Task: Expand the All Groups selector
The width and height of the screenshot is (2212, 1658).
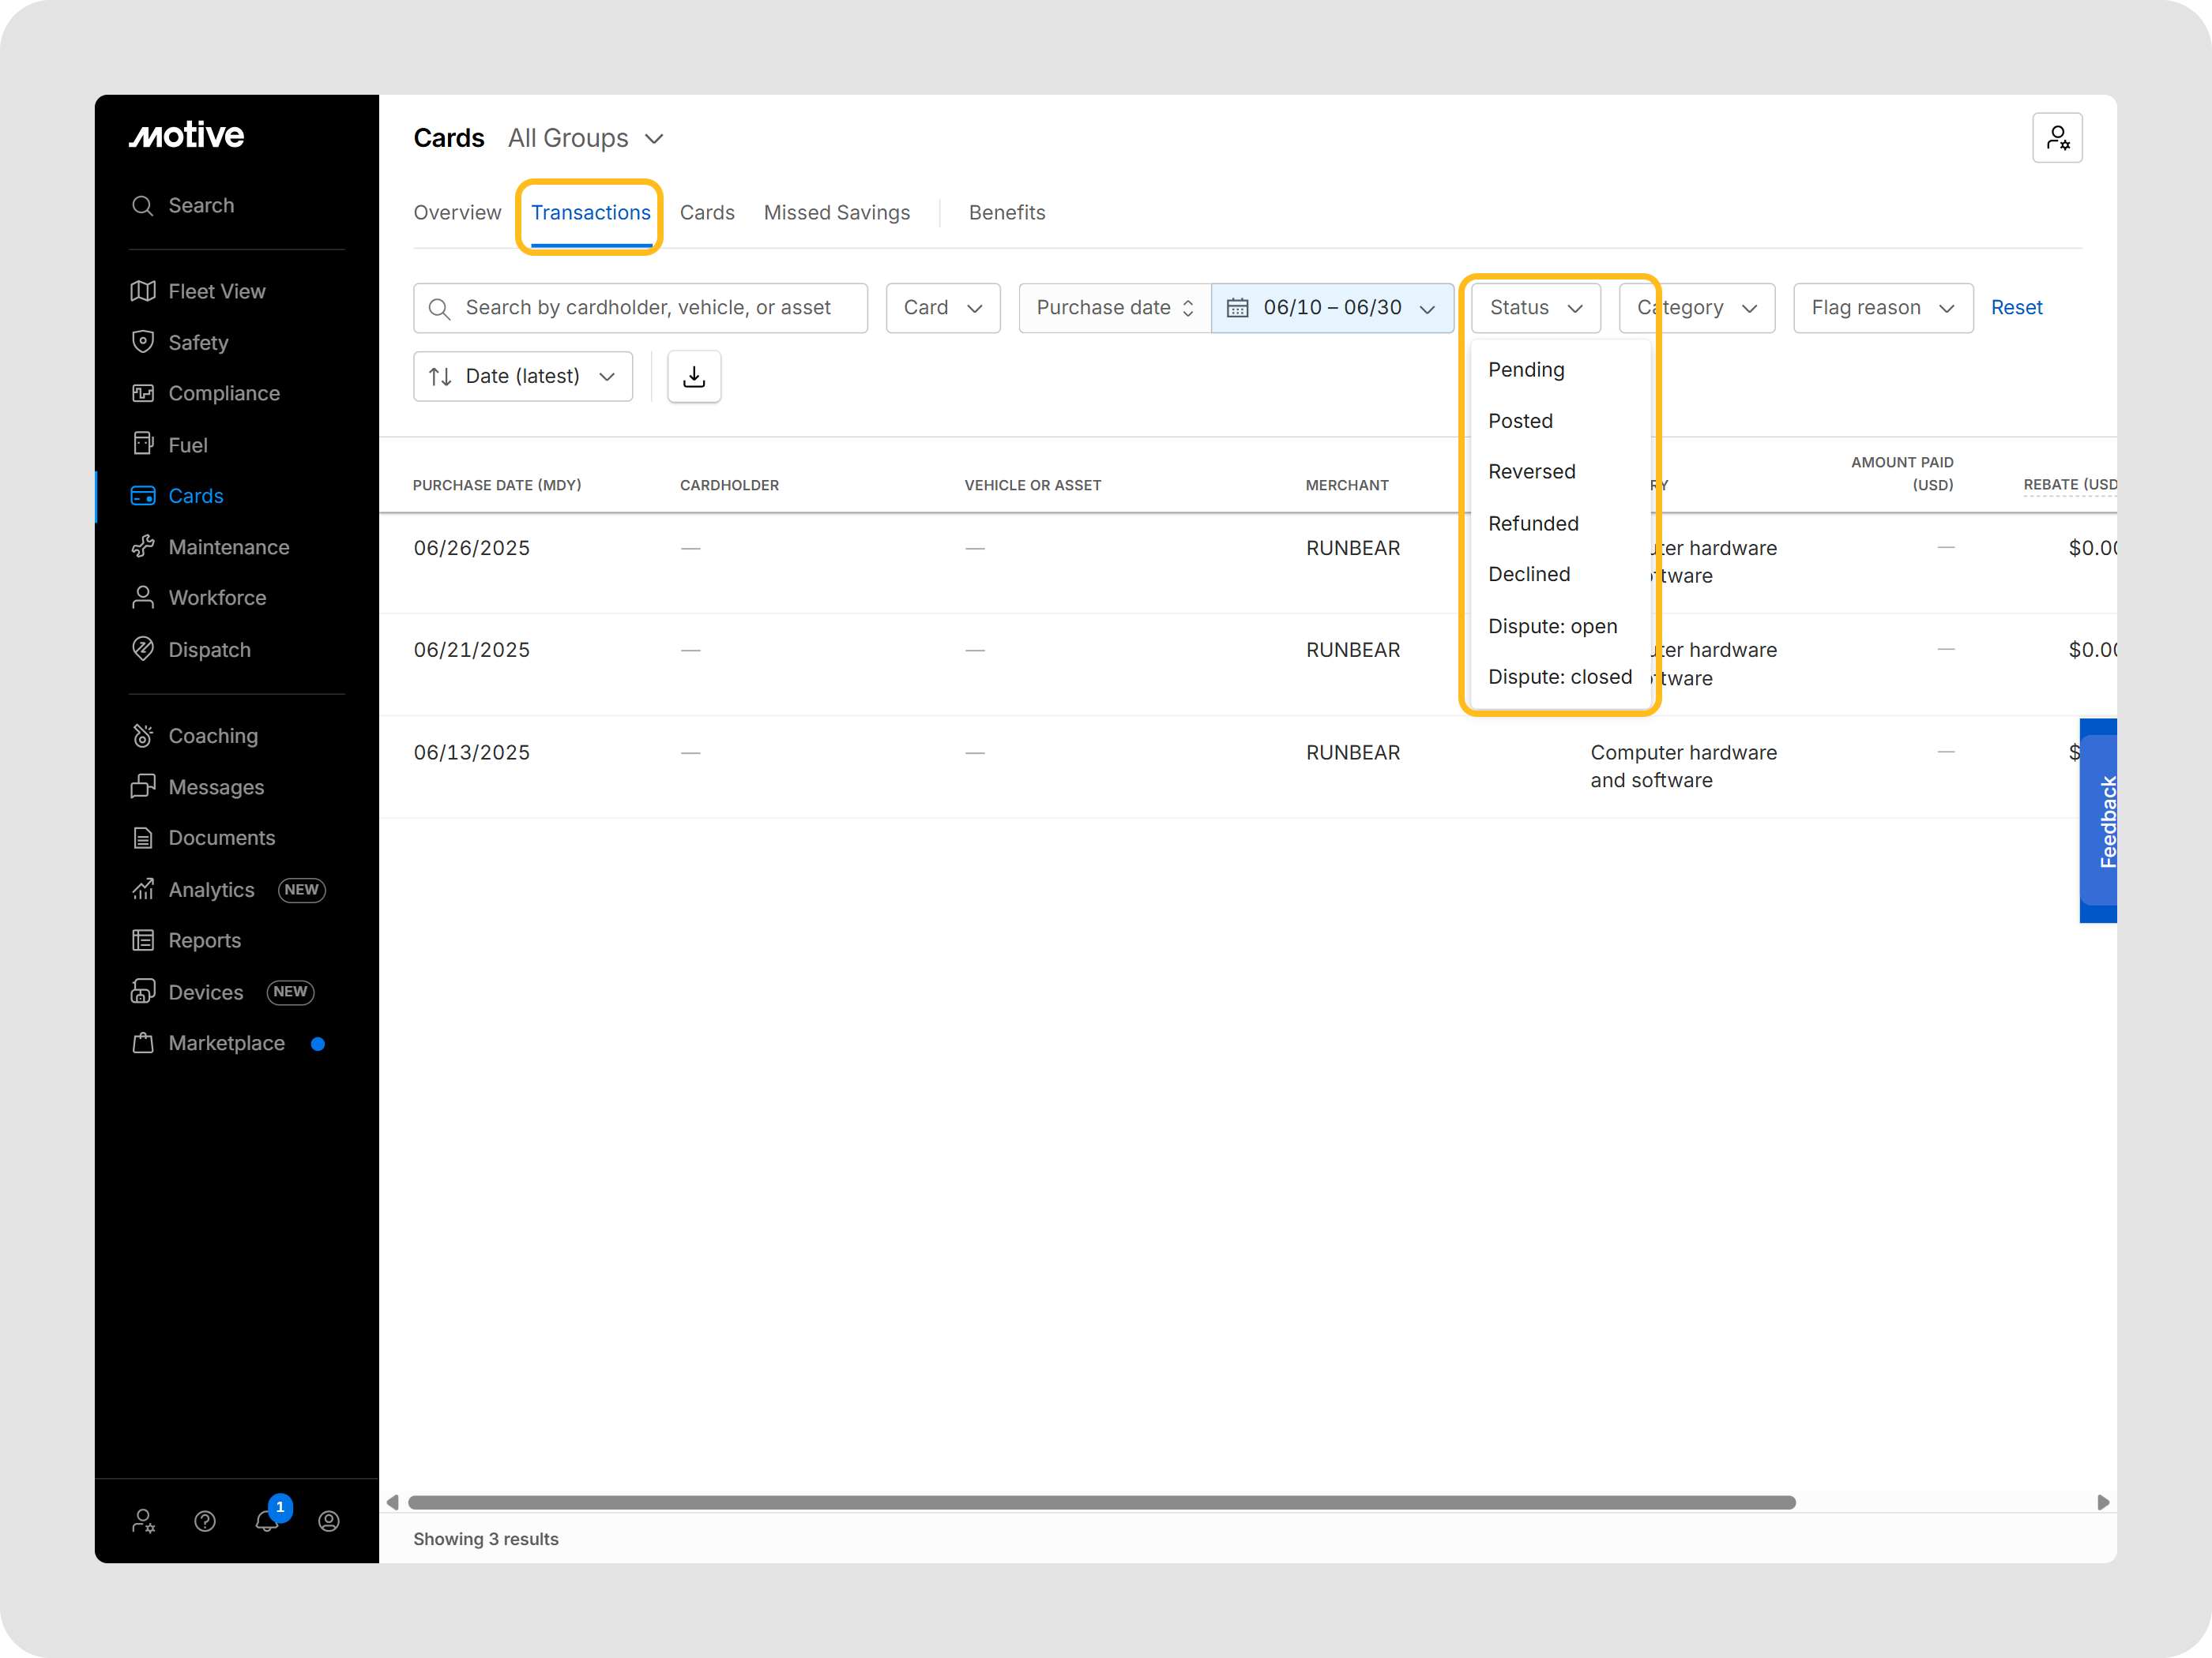Action: [585, 138]
